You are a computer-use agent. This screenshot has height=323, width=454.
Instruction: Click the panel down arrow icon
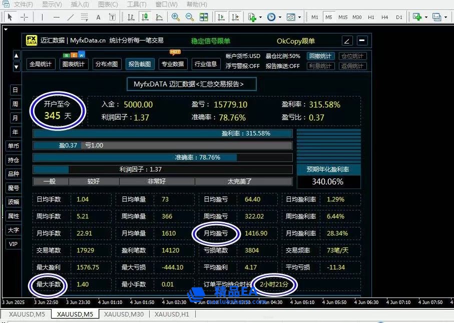click(17, 67)
